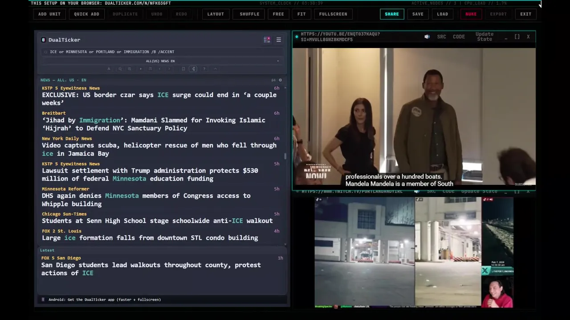The width and height of the screenshot is (570, 320).
Task: Open the San Diego students walkouts headline
Action: 151,269
